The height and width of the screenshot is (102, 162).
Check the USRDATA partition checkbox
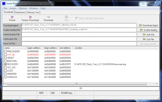click(x=6, y=77)
